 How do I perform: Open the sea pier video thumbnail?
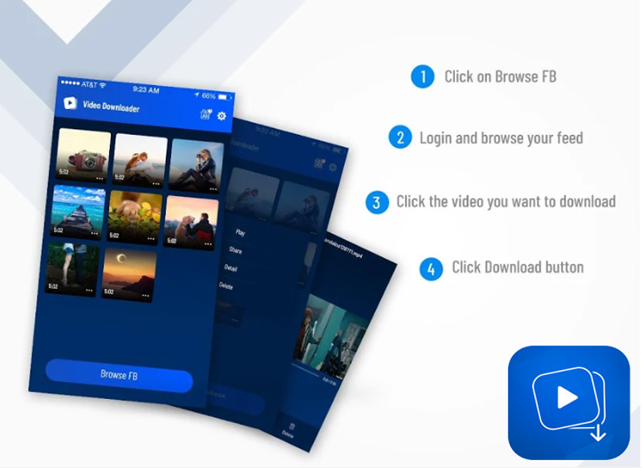[x=78, y=211]
